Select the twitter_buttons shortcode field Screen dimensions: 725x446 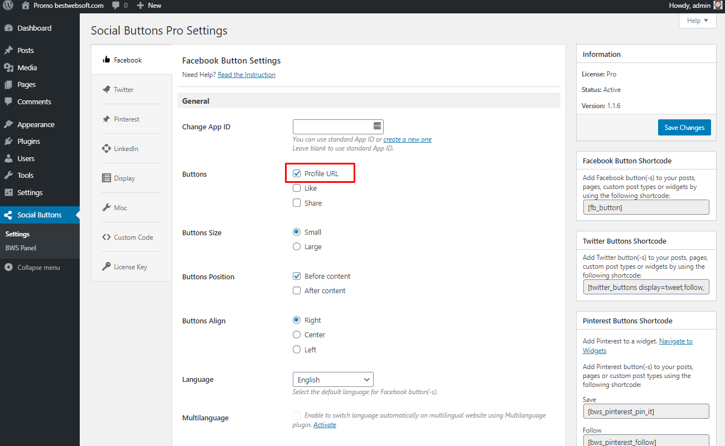point(646,287)
